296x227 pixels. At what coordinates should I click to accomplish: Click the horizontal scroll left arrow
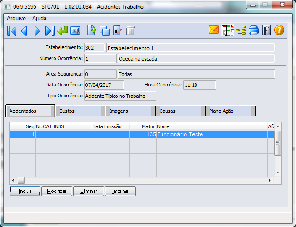pyautogui.click(x=13, y=180)
